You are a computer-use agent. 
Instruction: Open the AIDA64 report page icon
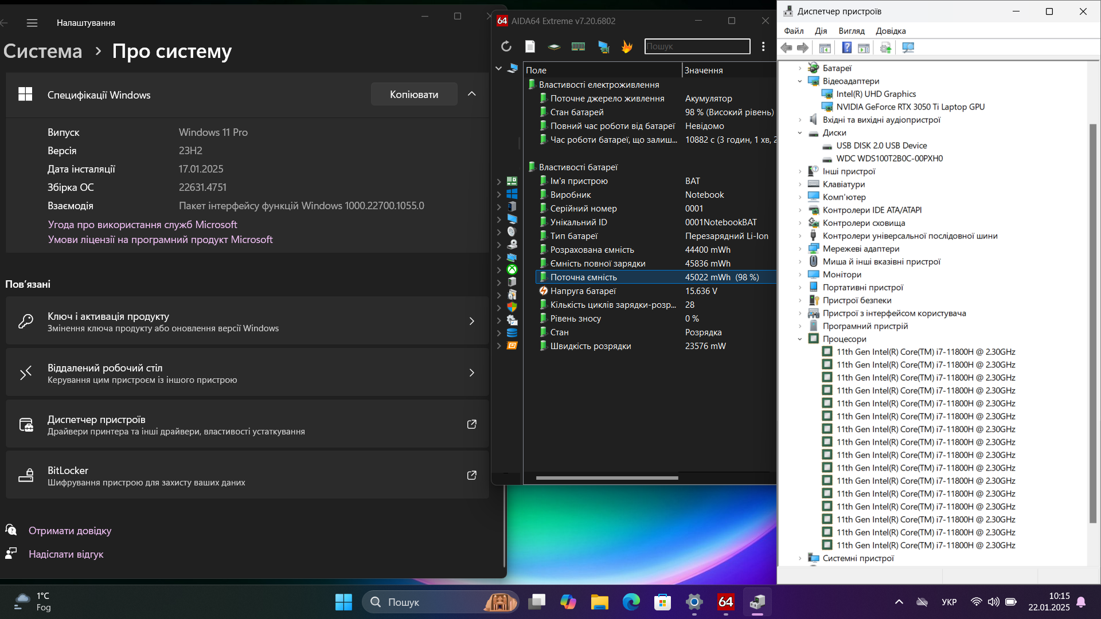pos(530,46)
